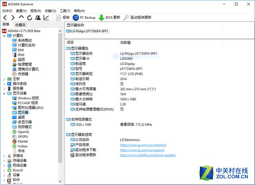The width and height of the screenshot is (255, 185).
Task: Select 便携式计算机 laptop icon item
Action: click(x=25, y=69)
